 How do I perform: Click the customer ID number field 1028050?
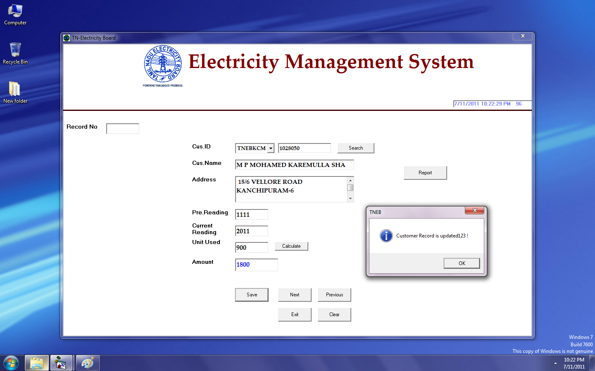(305, 148)
